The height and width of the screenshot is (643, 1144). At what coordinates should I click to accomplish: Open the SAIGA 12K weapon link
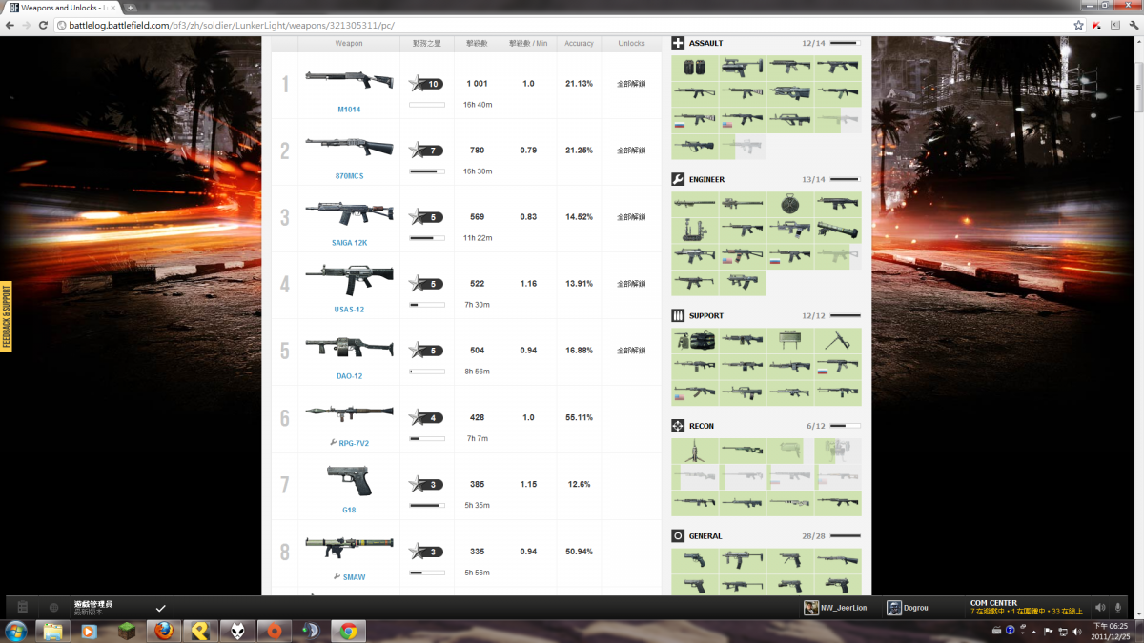pyautogui.click(x=349, y=243)
